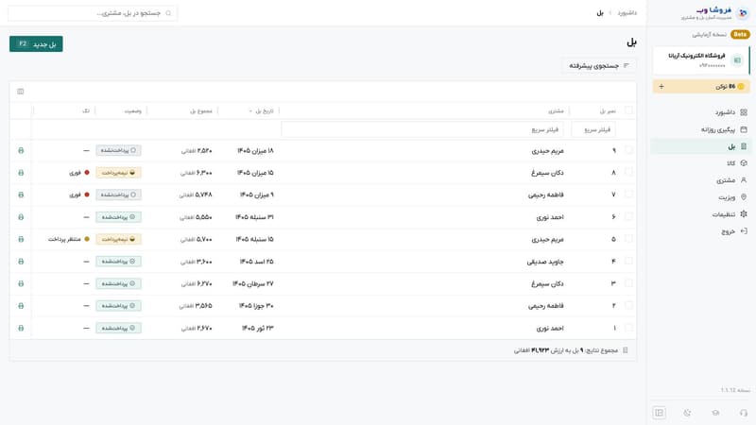Click داشبورد breadcrumb link
This screenshot has height=425, width=756.
[627, 13]
